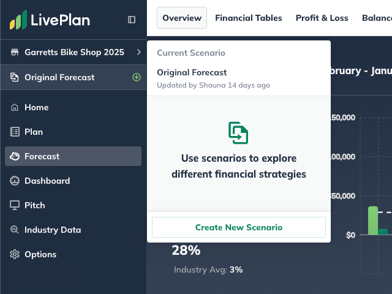392x294 pixels.
Task: Open the Original Forecast scenario dropdown
Action: pyautogui.click(x=59, y=77)
